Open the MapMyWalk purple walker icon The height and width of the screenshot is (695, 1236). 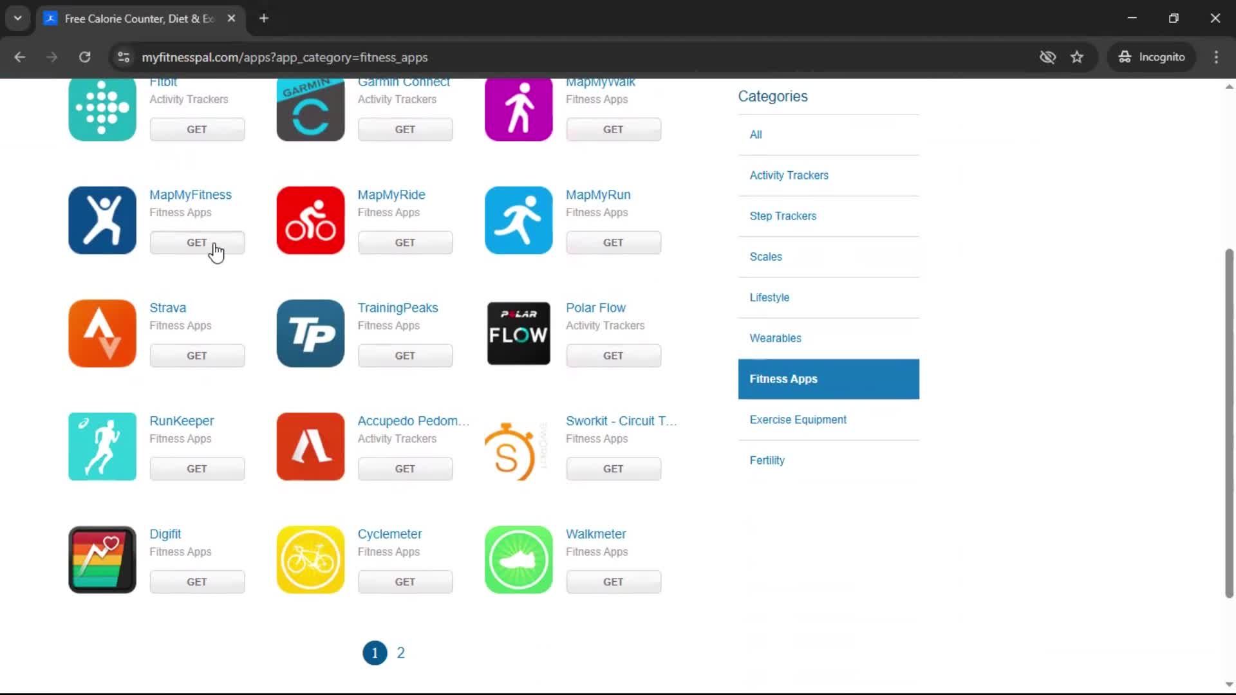pyautogui.click(x=519, y=110)
